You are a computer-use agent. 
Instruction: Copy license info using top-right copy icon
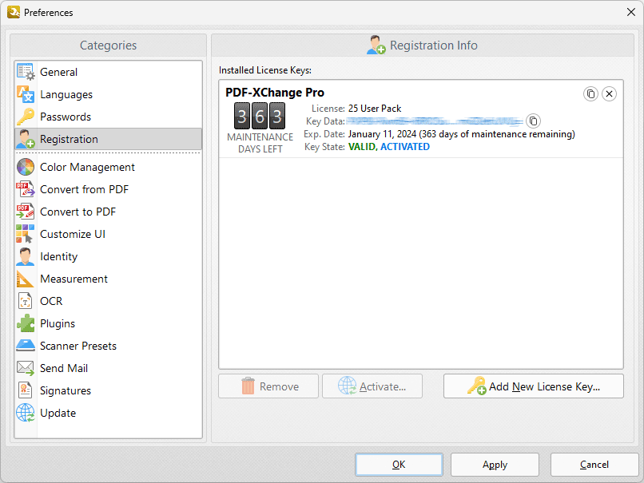pyautogui.click(x=590, y=94)
